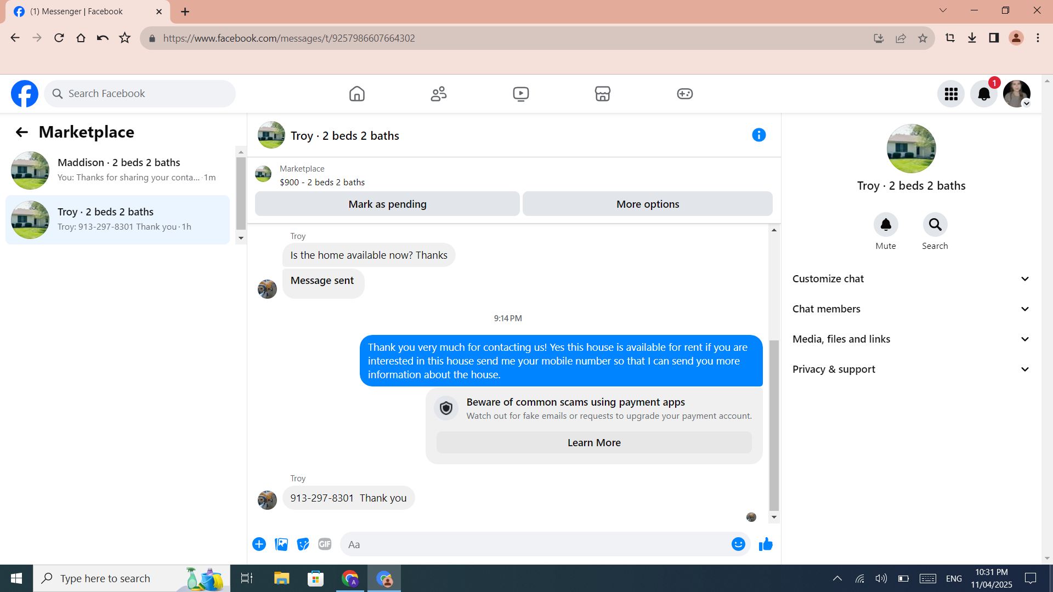
Task: Click the message thread scroll up arrow
Action: (x=774, y=230)
